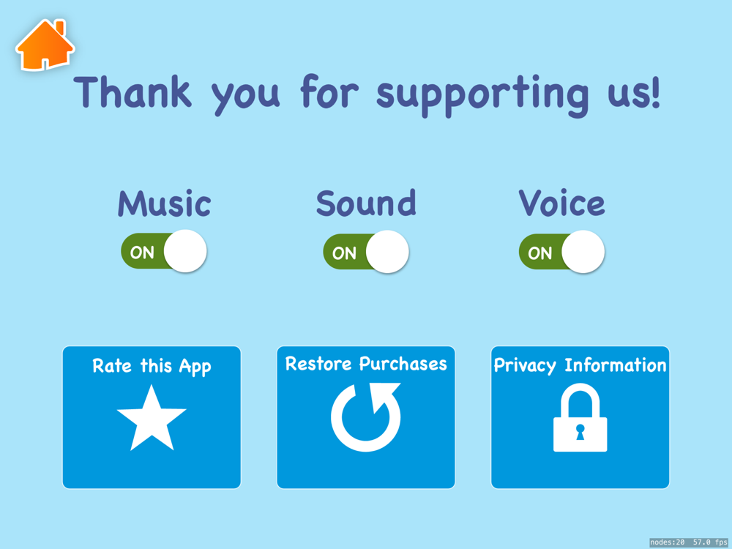Disable the Sound toggle
The height and width of the screenshot is (549, 732).
point(366,252)
